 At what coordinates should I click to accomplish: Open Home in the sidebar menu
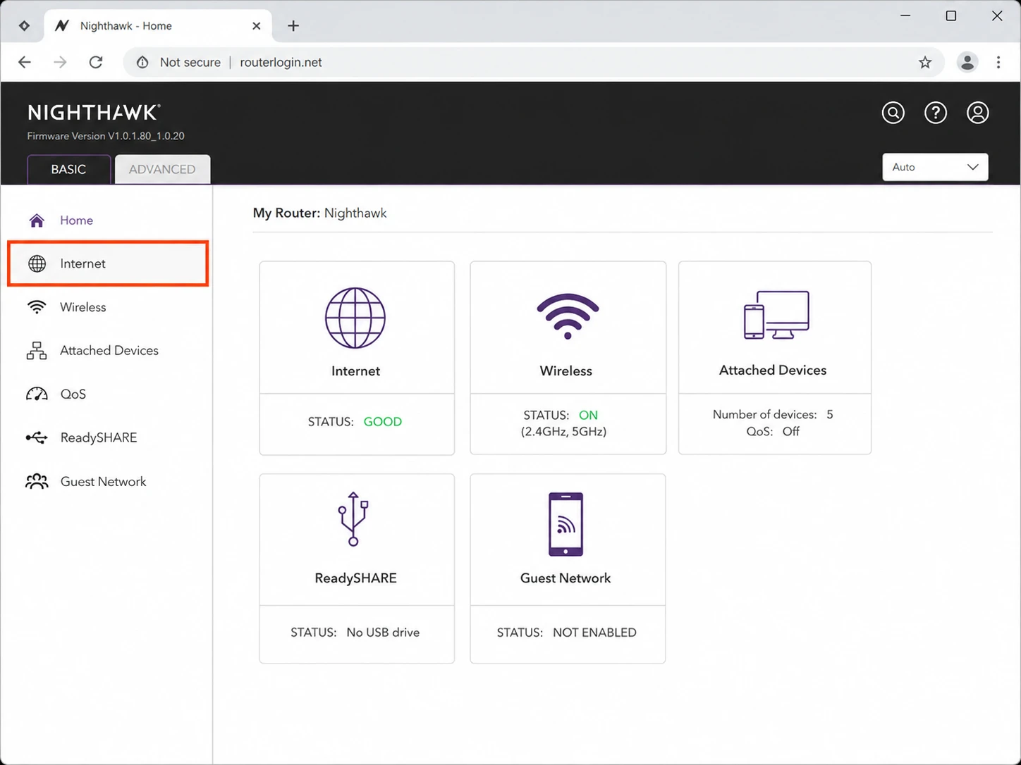pos(107,220)
